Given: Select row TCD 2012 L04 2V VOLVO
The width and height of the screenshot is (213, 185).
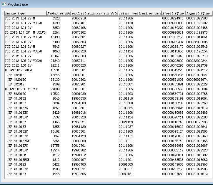Looking at the screenshot, I should [108, 51].
